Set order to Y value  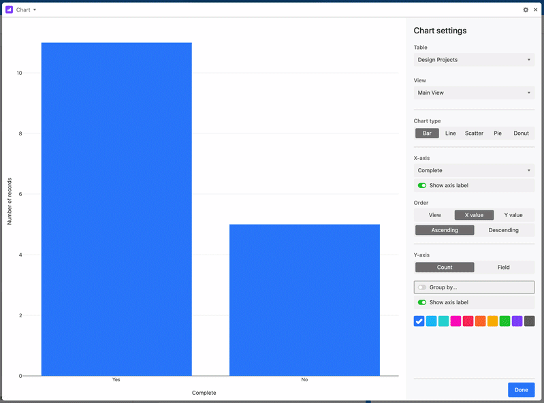pos(513,215)
